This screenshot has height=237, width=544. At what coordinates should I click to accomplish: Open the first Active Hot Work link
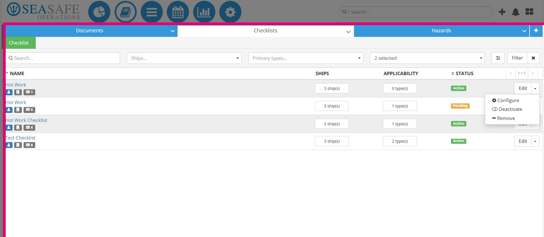16,85
